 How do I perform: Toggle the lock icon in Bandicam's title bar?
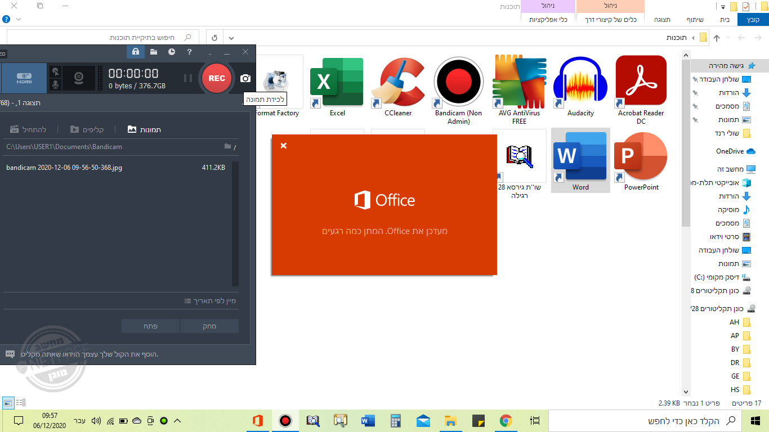click(x=135, y=52)
